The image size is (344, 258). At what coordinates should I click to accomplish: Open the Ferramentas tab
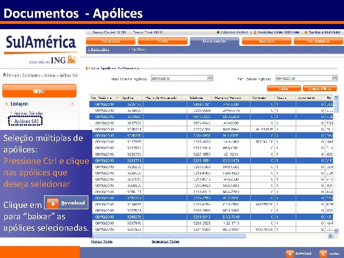click(x=318, y=41)
